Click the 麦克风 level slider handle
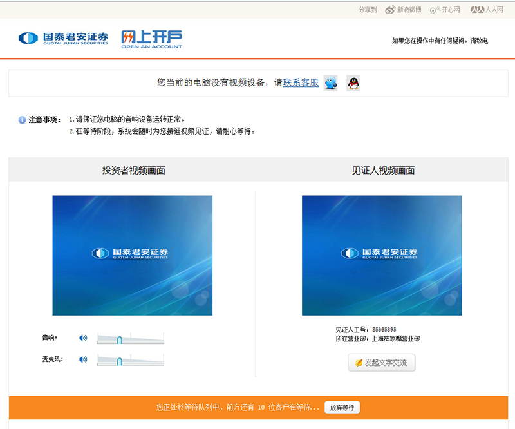The image size is (515, 429). coord(119,361)
